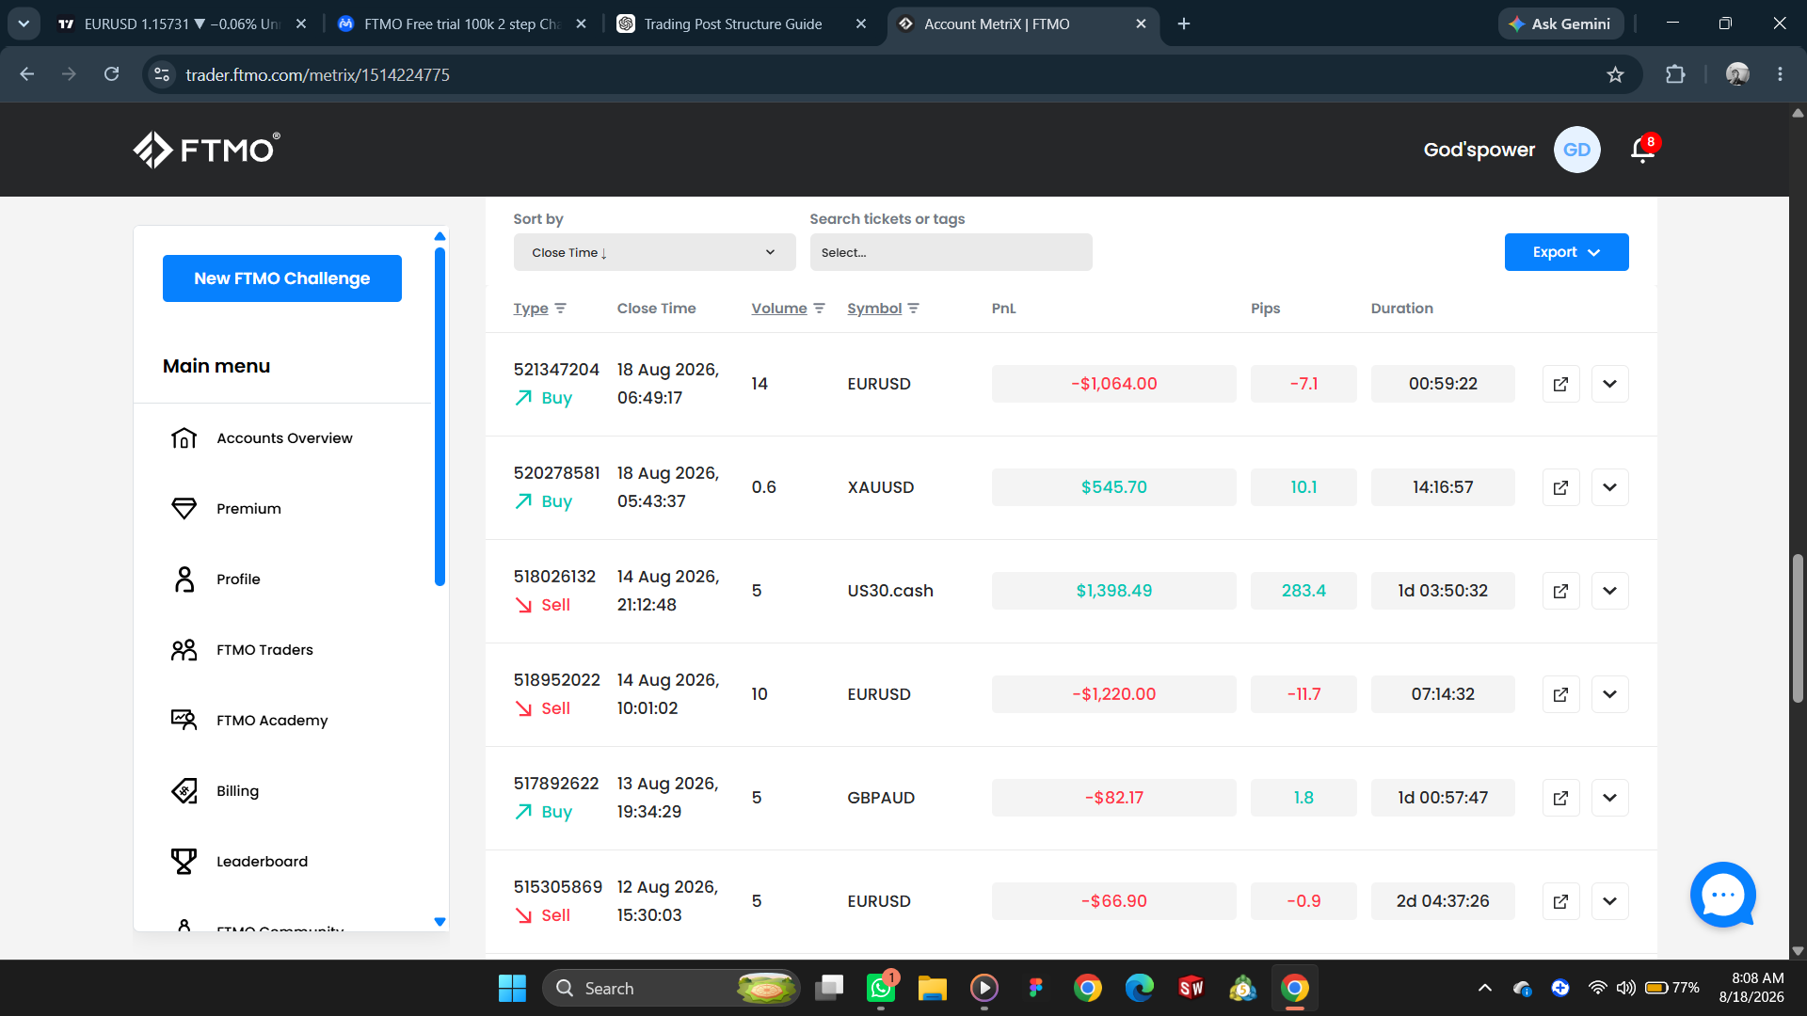
Task: Click the FTMO Traders people icon
Action: [184, 650]
